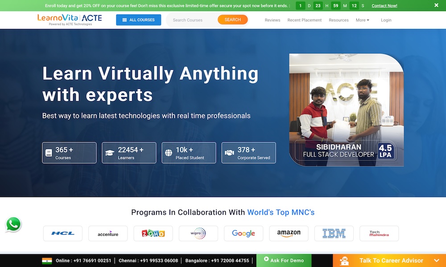The image size is (446, 267).
Task: Select the Accenture partner logo
Action: (108, 233)
